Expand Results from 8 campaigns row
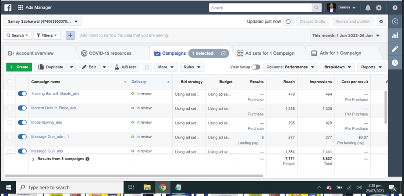The height and width of the screenshot is (196, 404). click(33, 159)
